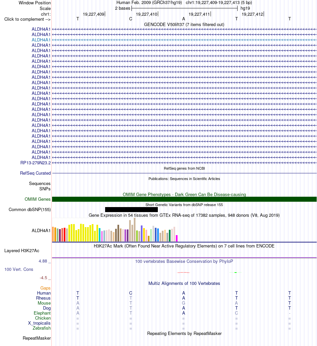This screenshot has width=317, height=346.
Task: Open 'Publications: Sequences in Scientific Articles' title
Action: coord(184,179)
